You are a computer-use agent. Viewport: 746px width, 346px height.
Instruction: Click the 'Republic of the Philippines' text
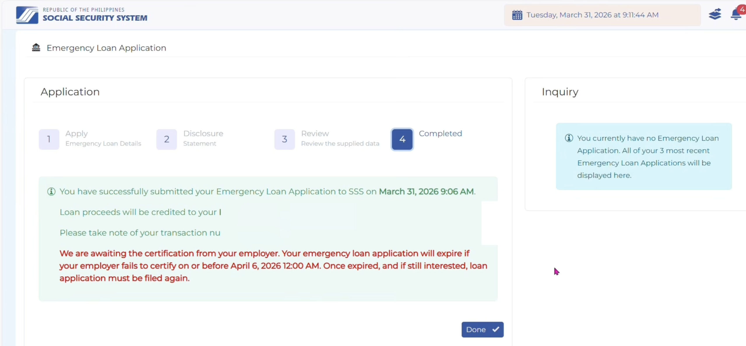click(84, 10)
